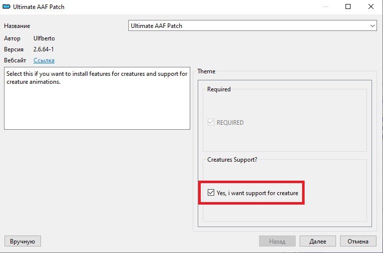Expand the name dropdown arrow
This screenshot has width=383, height=253.
[x=373, y=25]
